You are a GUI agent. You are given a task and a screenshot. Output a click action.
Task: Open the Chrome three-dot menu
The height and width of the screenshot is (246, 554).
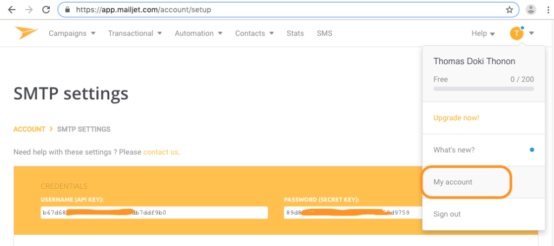546,10
